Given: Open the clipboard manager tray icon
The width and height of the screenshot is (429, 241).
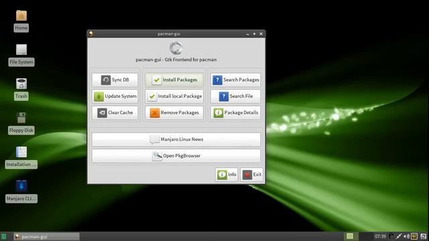Looking at the screenshot, I should pyautogui.click(x=391, y=236).
